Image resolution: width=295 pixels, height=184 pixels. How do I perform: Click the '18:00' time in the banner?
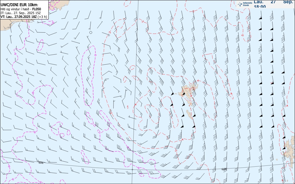[x=260, y=6]
